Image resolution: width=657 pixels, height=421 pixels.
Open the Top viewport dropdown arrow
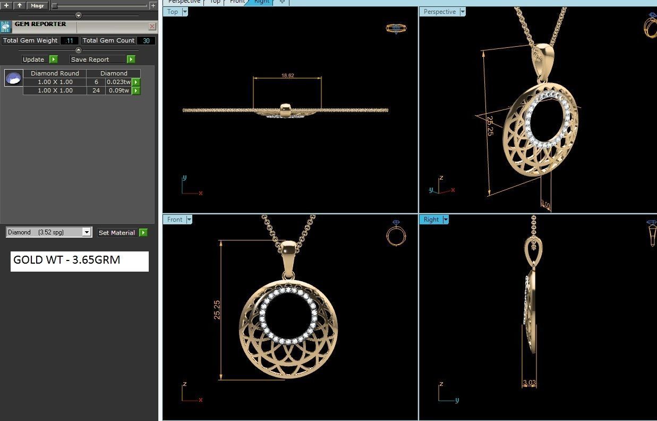point(185,12)
